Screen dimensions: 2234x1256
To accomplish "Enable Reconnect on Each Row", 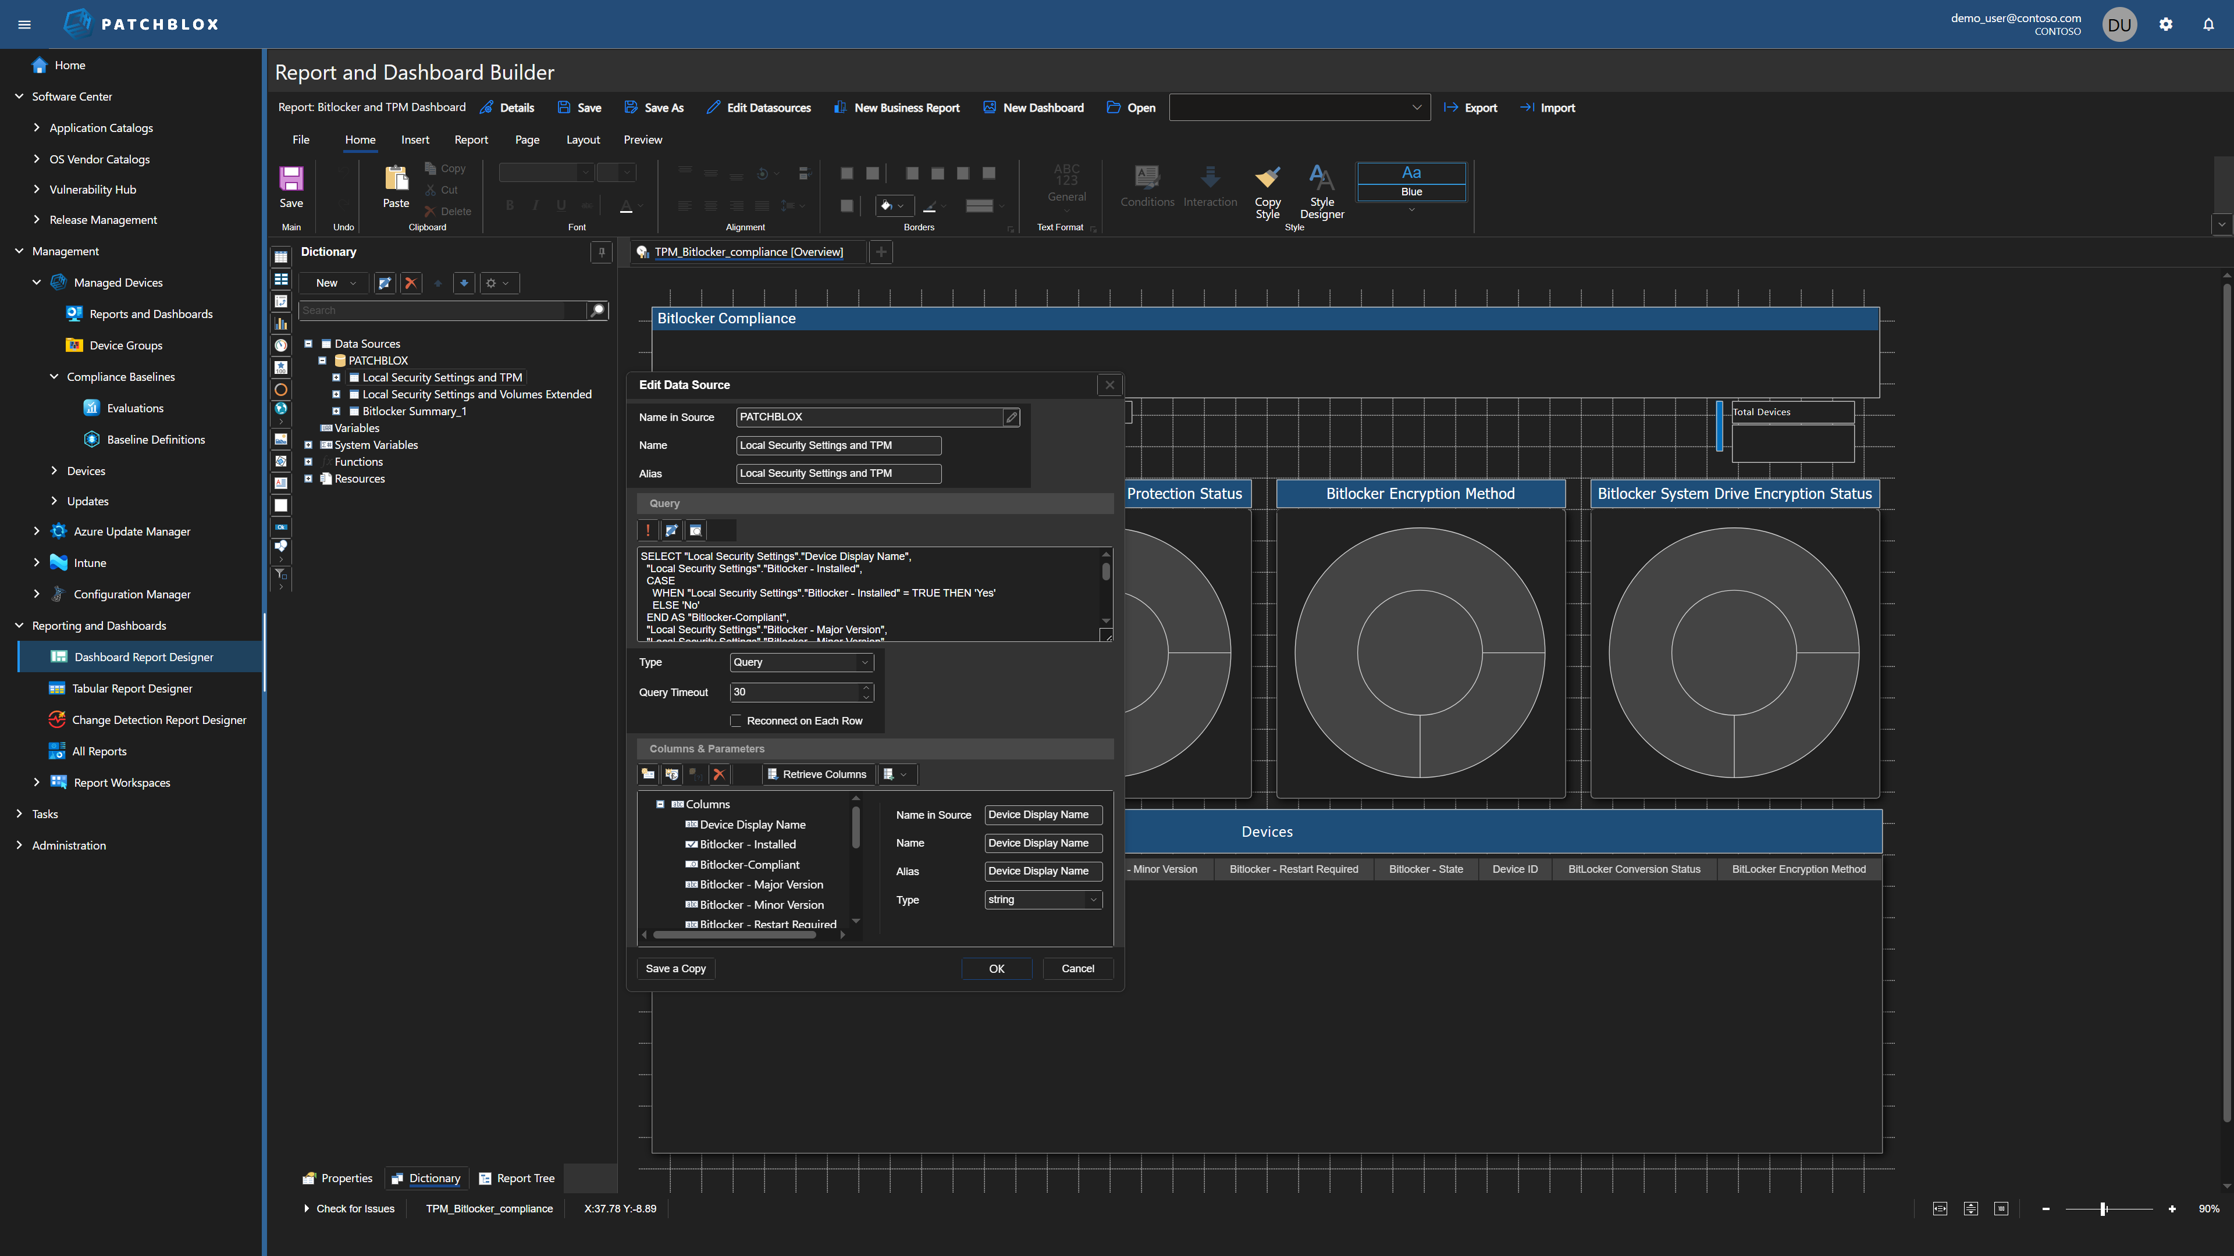I will point(735,720).
